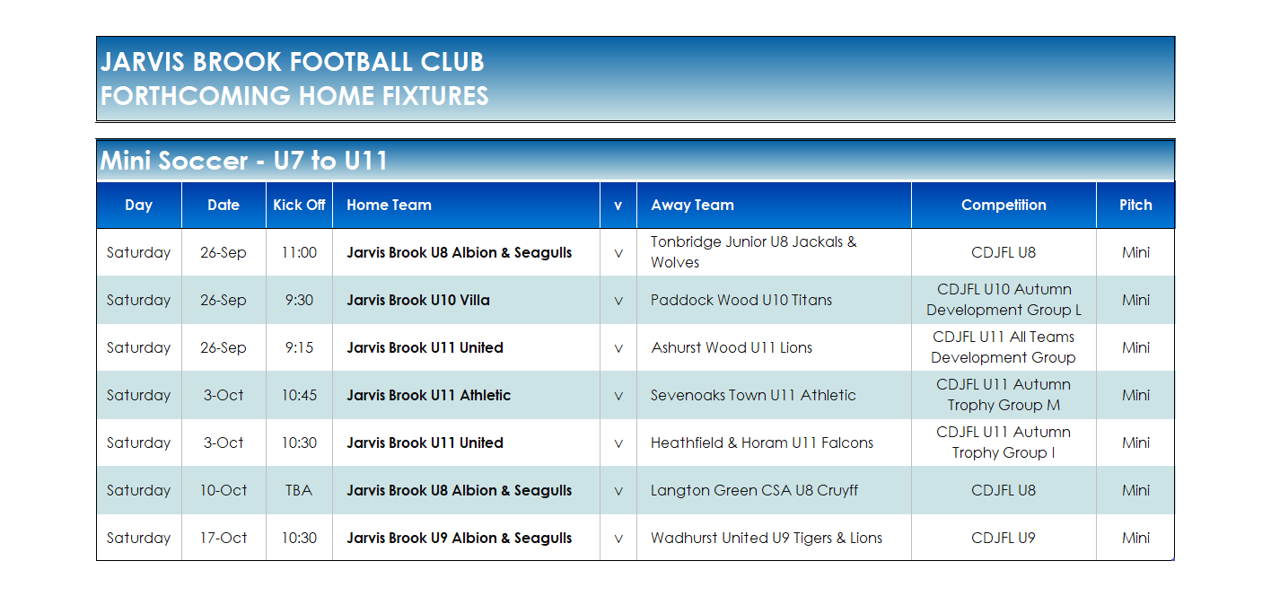This screenshot has height=596, width=1271.
Task: Click Jarvis Brook U10 Villa cell
Action: [x=466, y=300]
